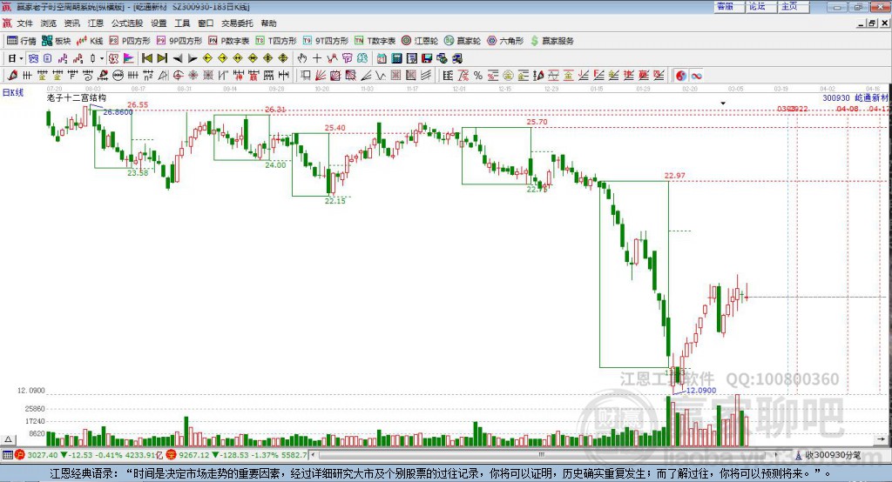Click the right arrow at volume panel edge
The image size is (892, 482).
point(882,439)
